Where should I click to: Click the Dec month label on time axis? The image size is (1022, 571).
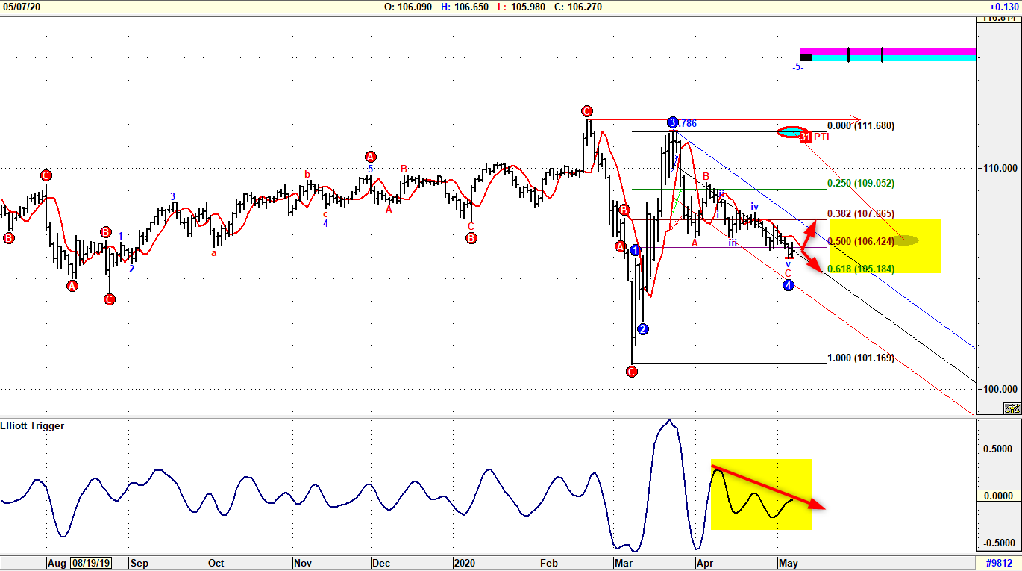[x=381, y=563]
